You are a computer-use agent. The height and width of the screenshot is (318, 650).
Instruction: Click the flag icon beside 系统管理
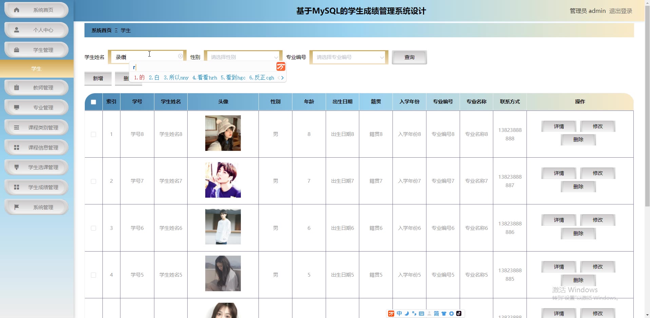click(x=16, y=207)
